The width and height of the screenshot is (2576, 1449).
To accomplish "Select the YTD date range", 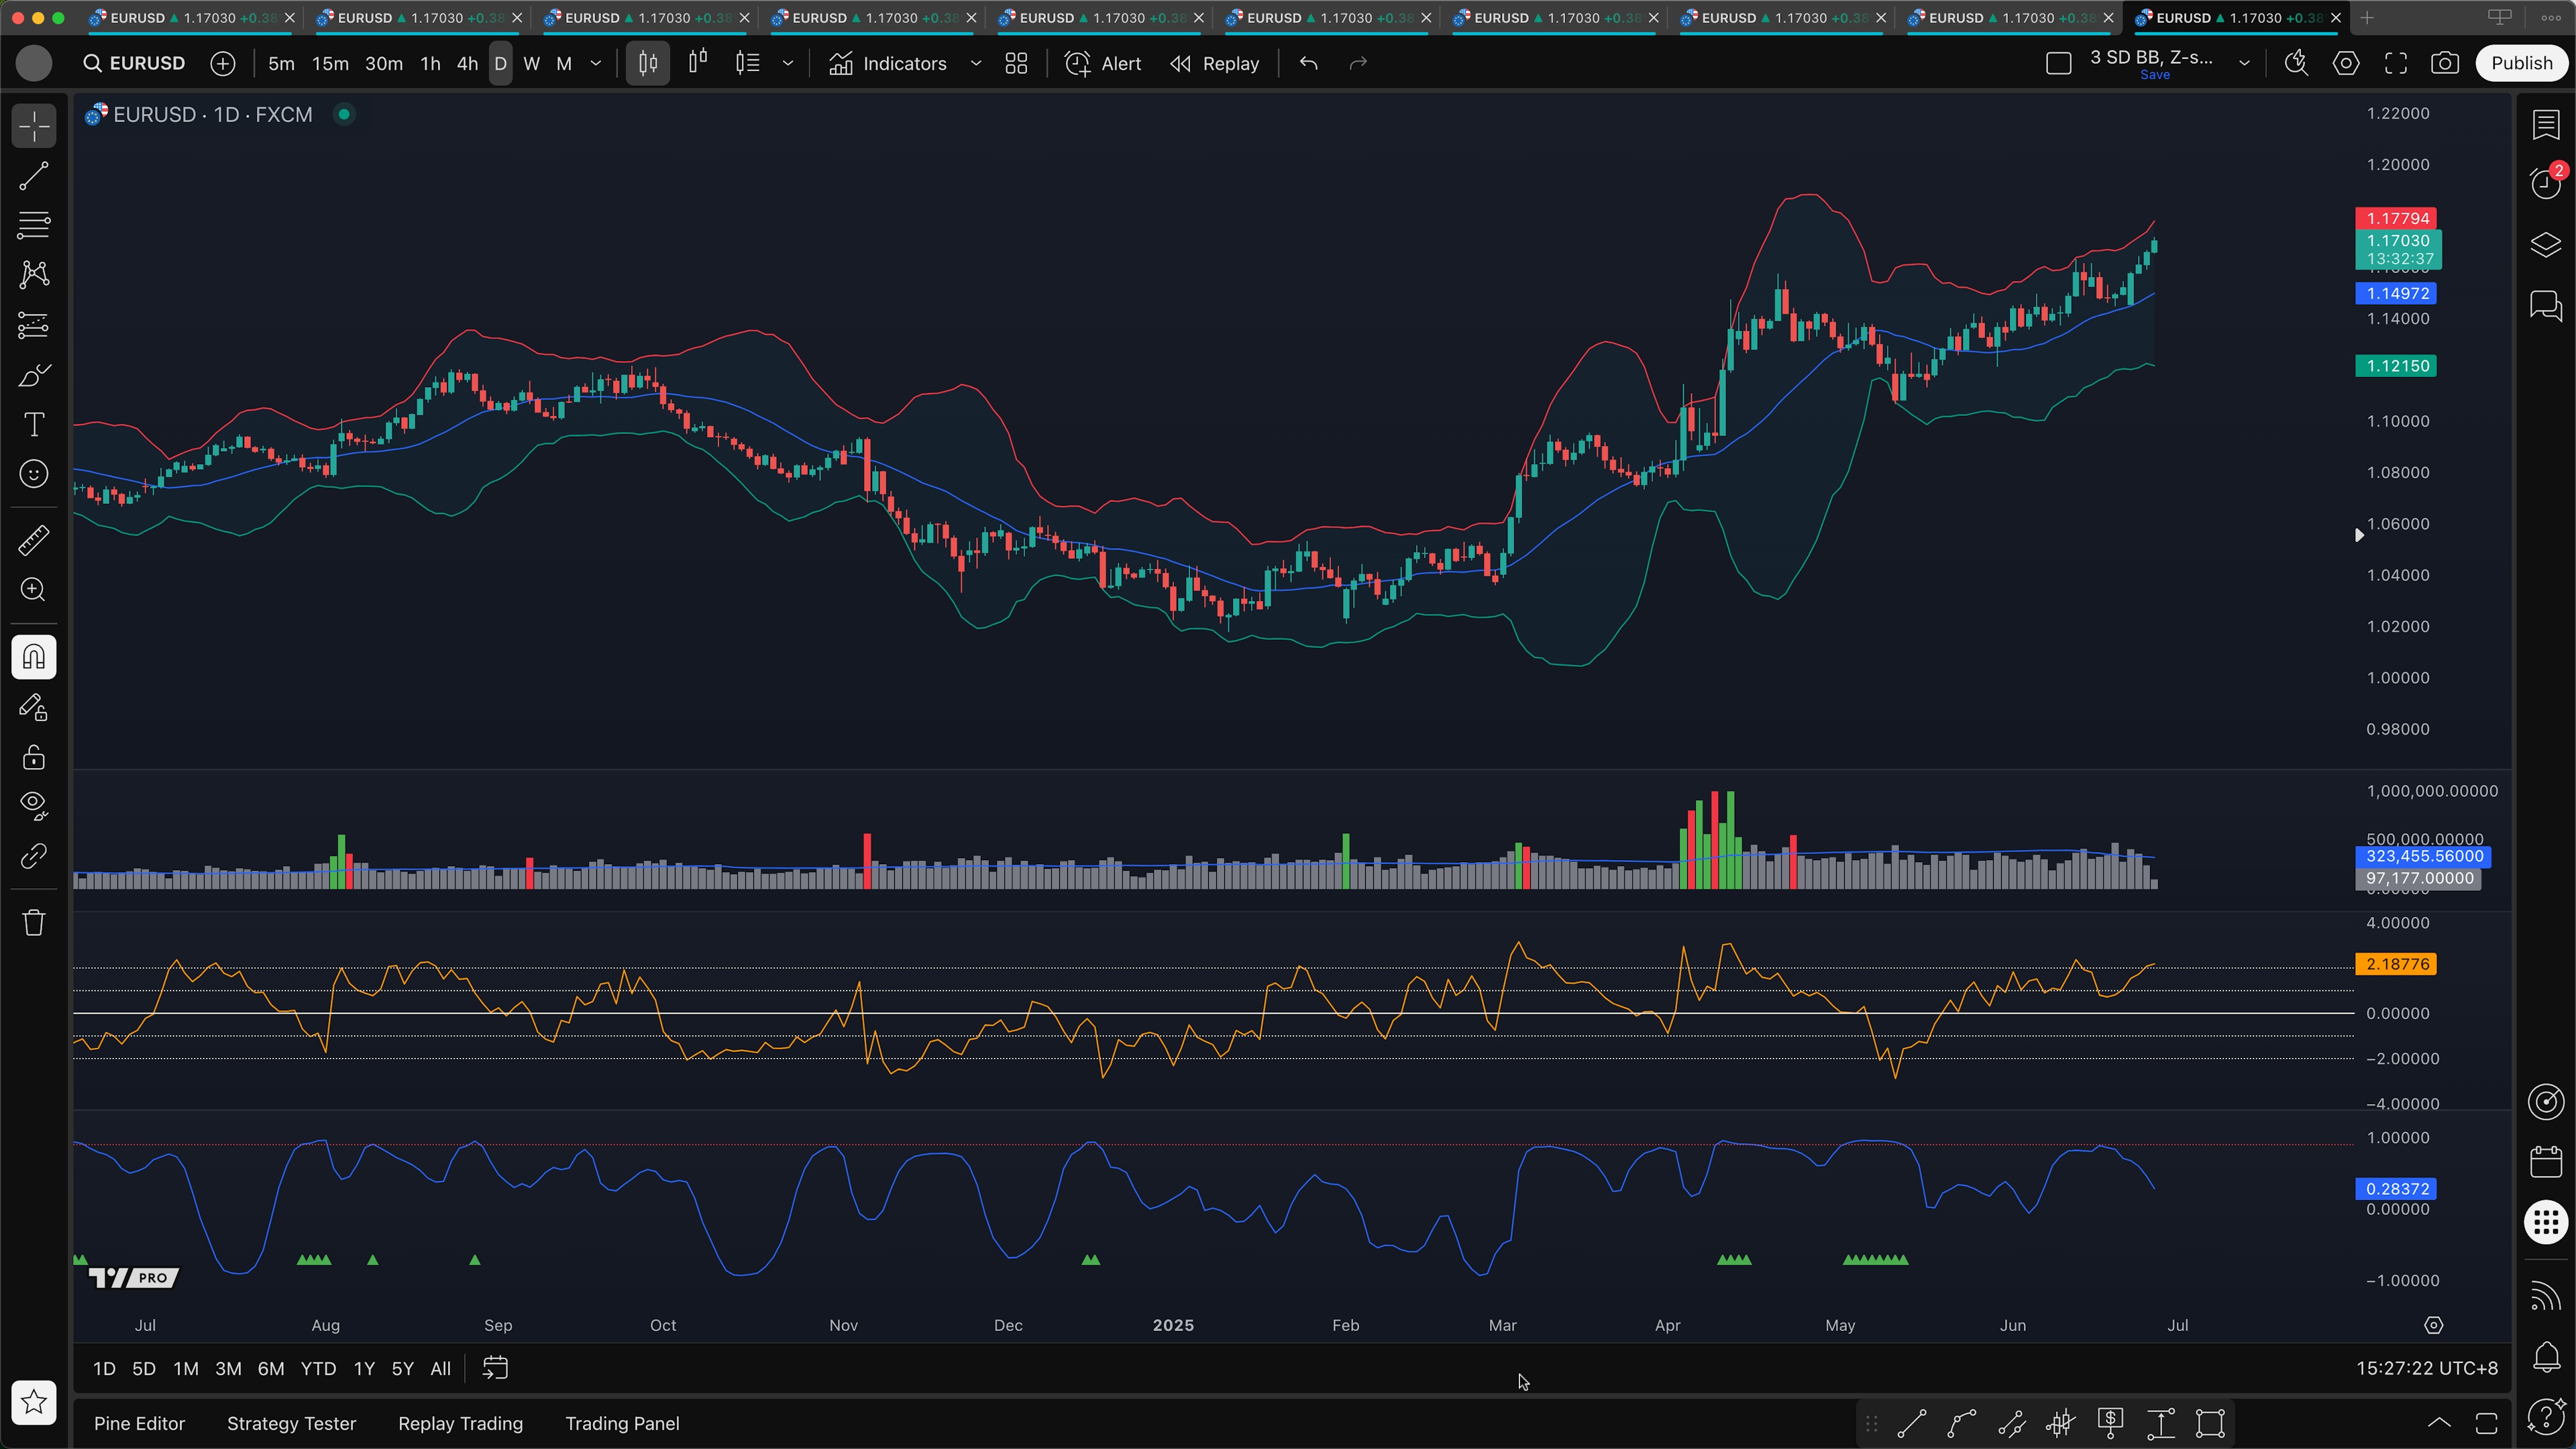I will (318, 1368).
